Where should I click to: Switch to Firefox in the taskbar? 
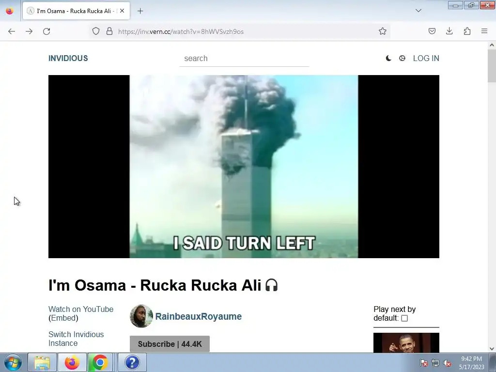pyautogui.click(x=72, y=362)
